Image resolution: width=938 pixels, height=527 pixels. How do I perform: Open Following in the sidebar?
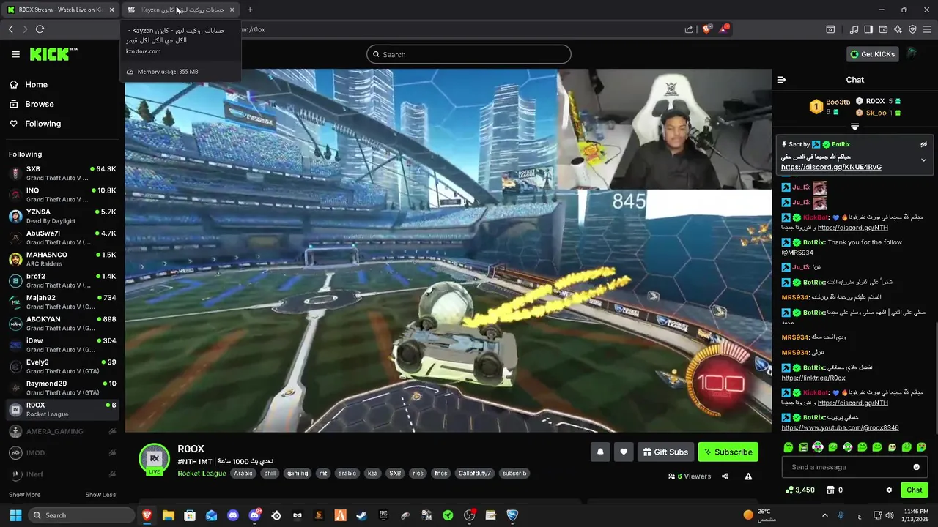[x=43, y=124]
